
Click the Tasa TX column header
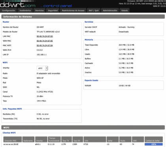point(66,139)
